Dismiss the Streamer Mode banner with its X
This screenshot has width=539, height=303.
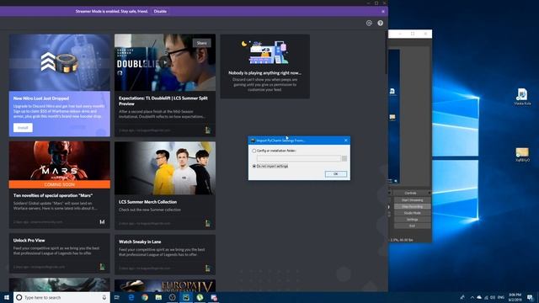click(x=383, y=11)
